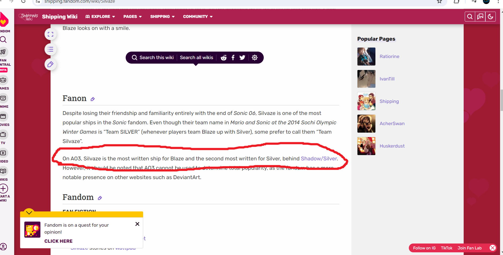Click Follow on IG link
The width and height of the screenshot is (503, 255).
tap(424, 248)
